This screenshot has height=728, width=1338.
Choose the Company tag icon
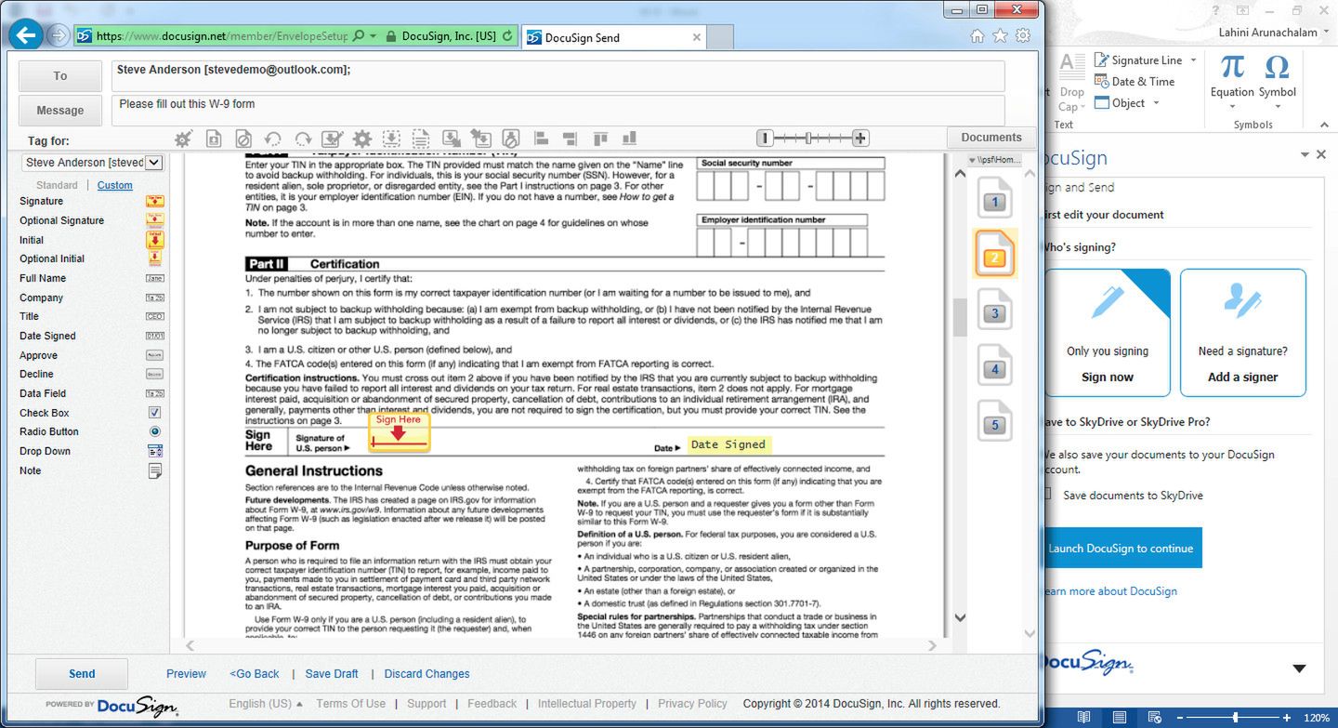pyautogui.click(x=155, y=298)
